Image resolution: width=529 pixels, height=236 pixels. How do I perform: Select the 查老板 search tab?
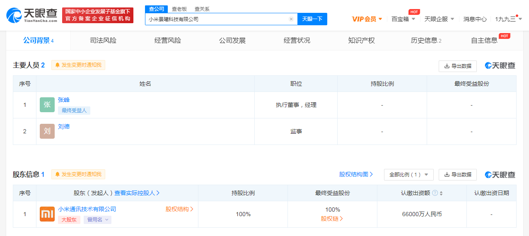(179, 9)
